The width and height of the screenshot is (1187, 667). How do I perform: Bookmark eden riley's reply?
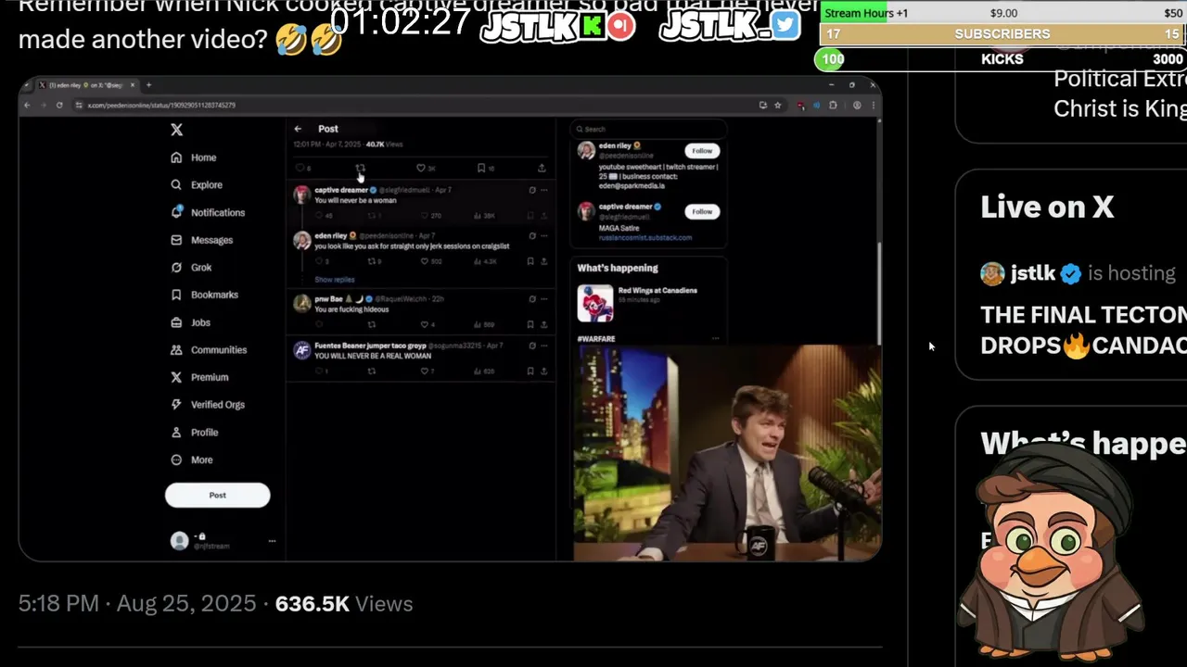point(530,261)
